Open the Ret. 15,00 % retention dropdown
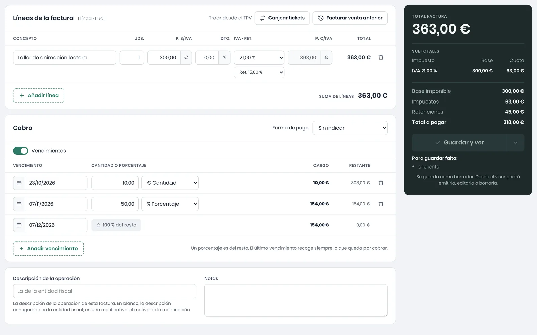The height and width of the screenshot is (335, 537). [x=259, y=72]
